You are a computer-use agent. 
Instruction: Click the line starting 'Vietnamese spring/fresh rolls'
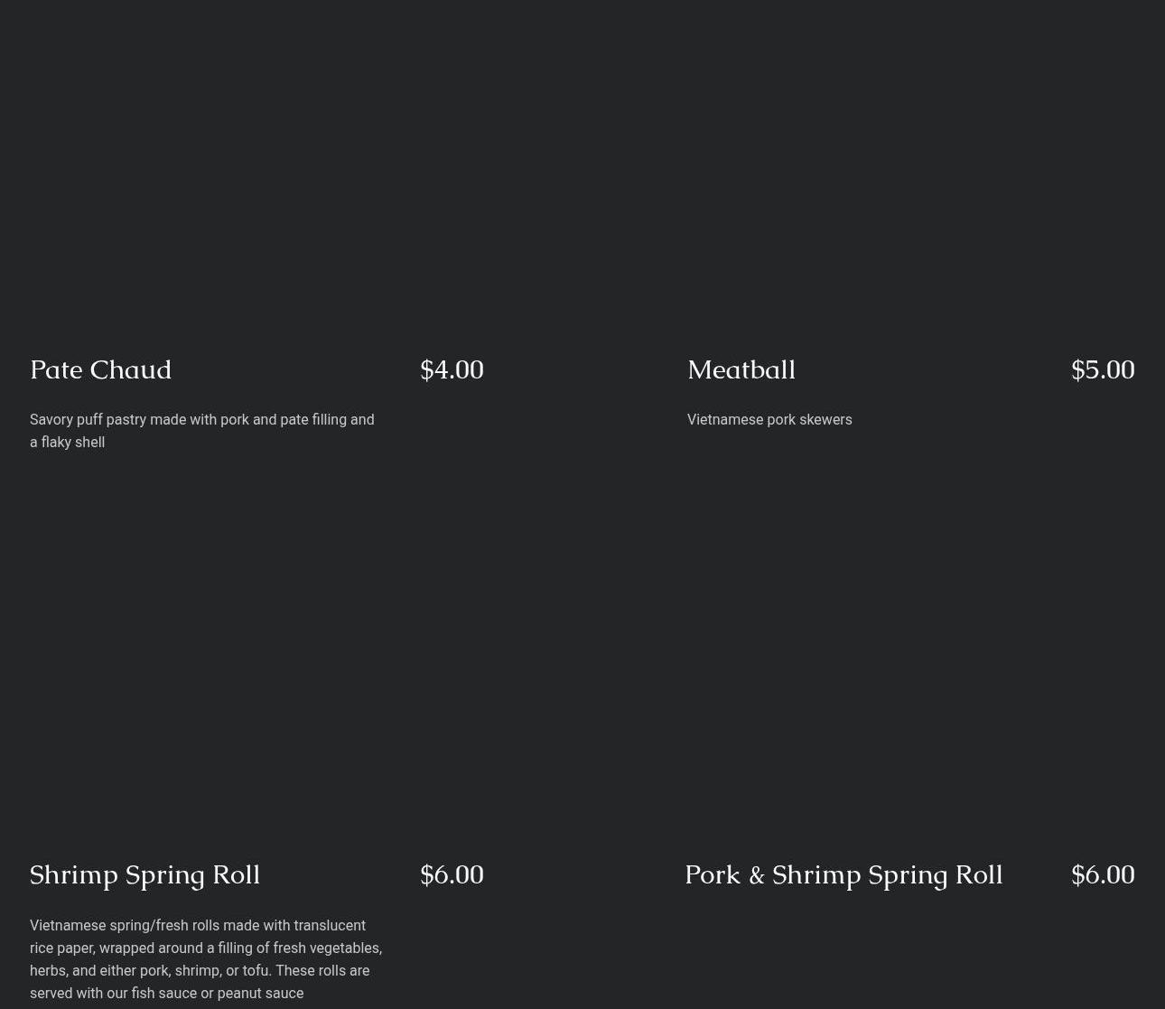[197, 925]
